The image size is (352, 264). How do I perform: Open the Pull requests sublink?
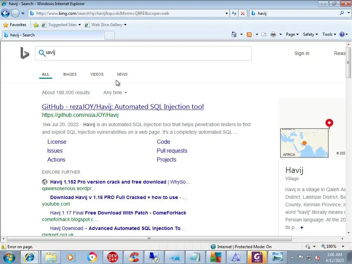(172, 151)
